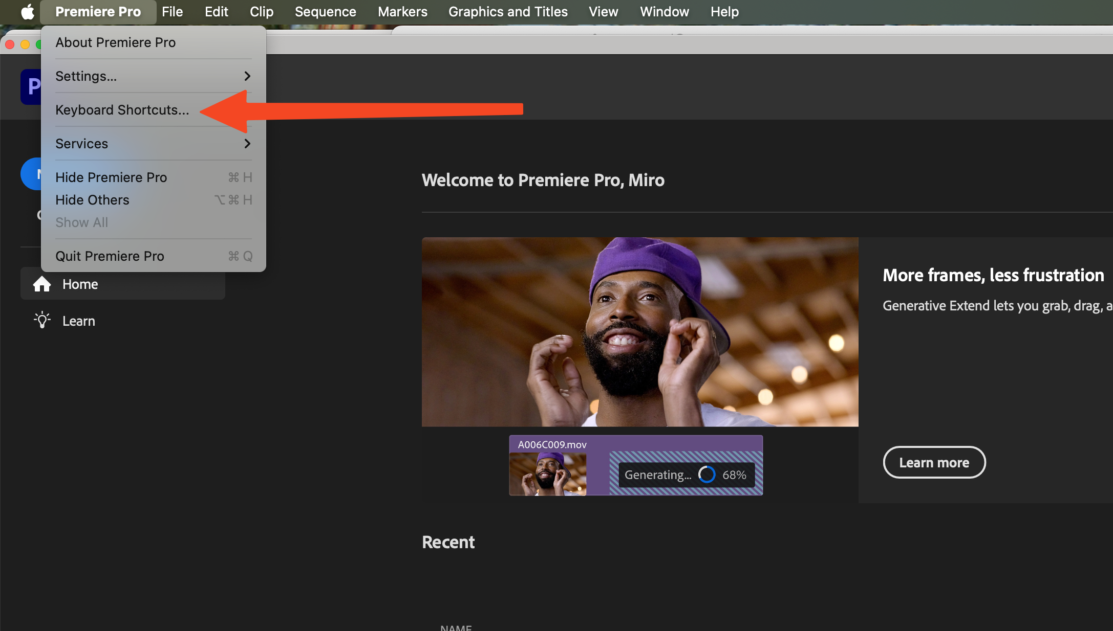The width and height of the screenshot is (1113, 631).
Task: Open the Graphics and Titles menu
Action: point(508,12)
